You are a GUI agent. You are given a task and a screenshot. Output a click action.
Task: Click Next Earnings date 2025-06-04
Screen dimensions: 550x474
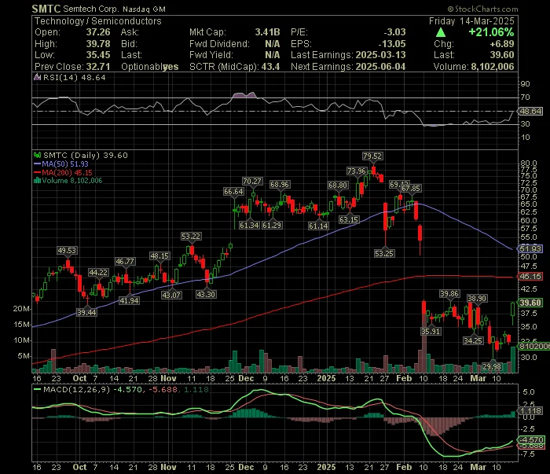(380, 67)
